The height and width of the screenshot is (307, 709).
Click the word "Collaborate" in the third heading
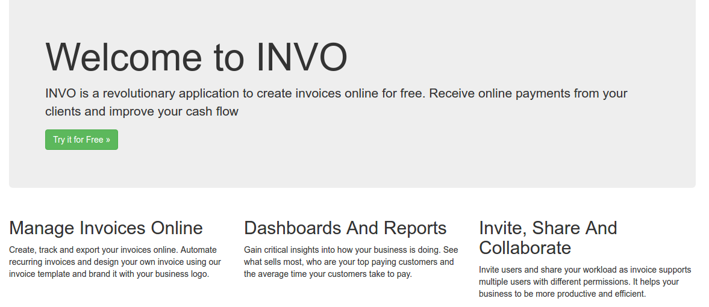point(525,248)
